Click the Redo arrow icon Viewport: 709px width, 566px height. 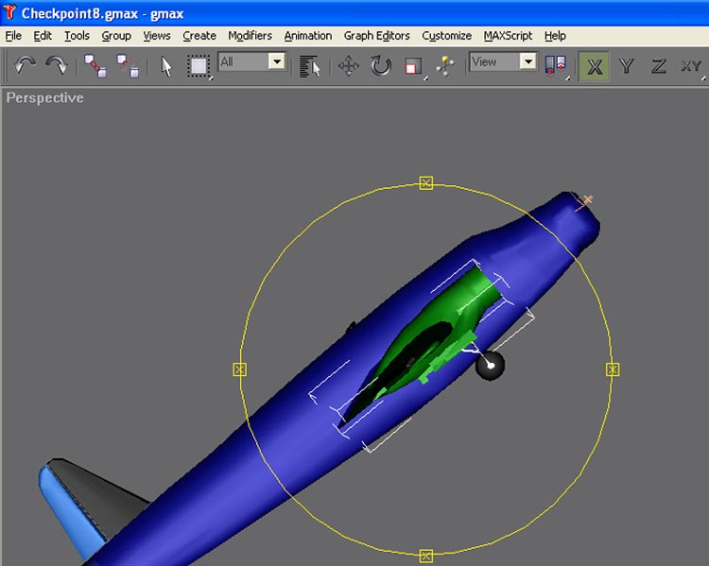(57, 65)
